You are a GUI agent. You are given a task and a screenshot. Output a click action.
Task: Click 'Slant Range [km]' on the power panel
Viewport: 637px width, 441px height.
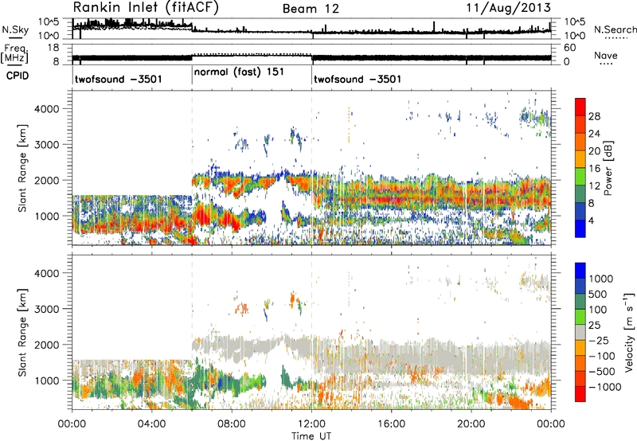pos(22,168)
